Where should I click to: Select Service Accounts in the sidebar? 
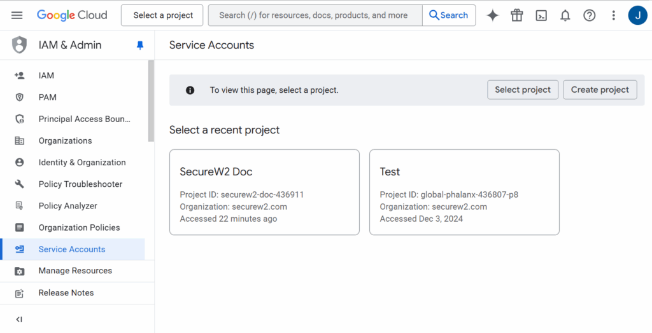73,249
